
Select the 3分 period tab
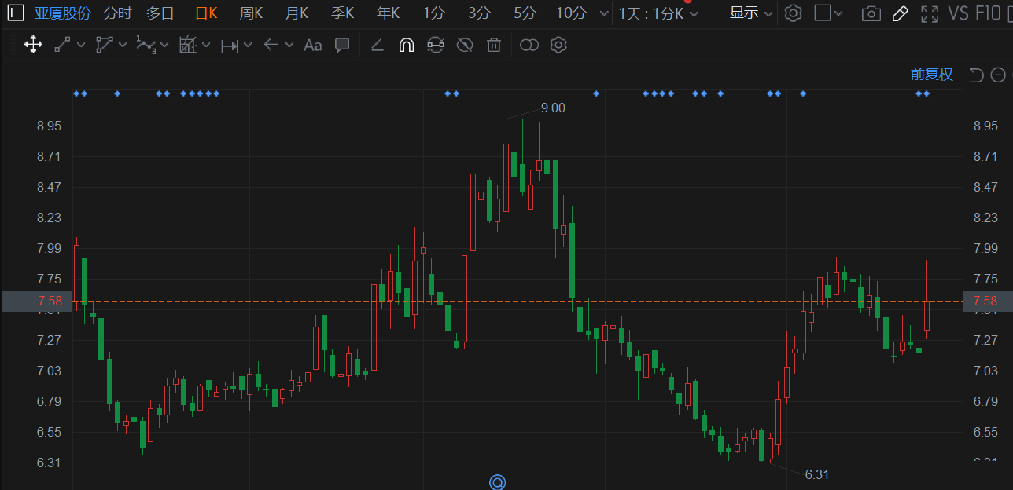coord(479,13)
